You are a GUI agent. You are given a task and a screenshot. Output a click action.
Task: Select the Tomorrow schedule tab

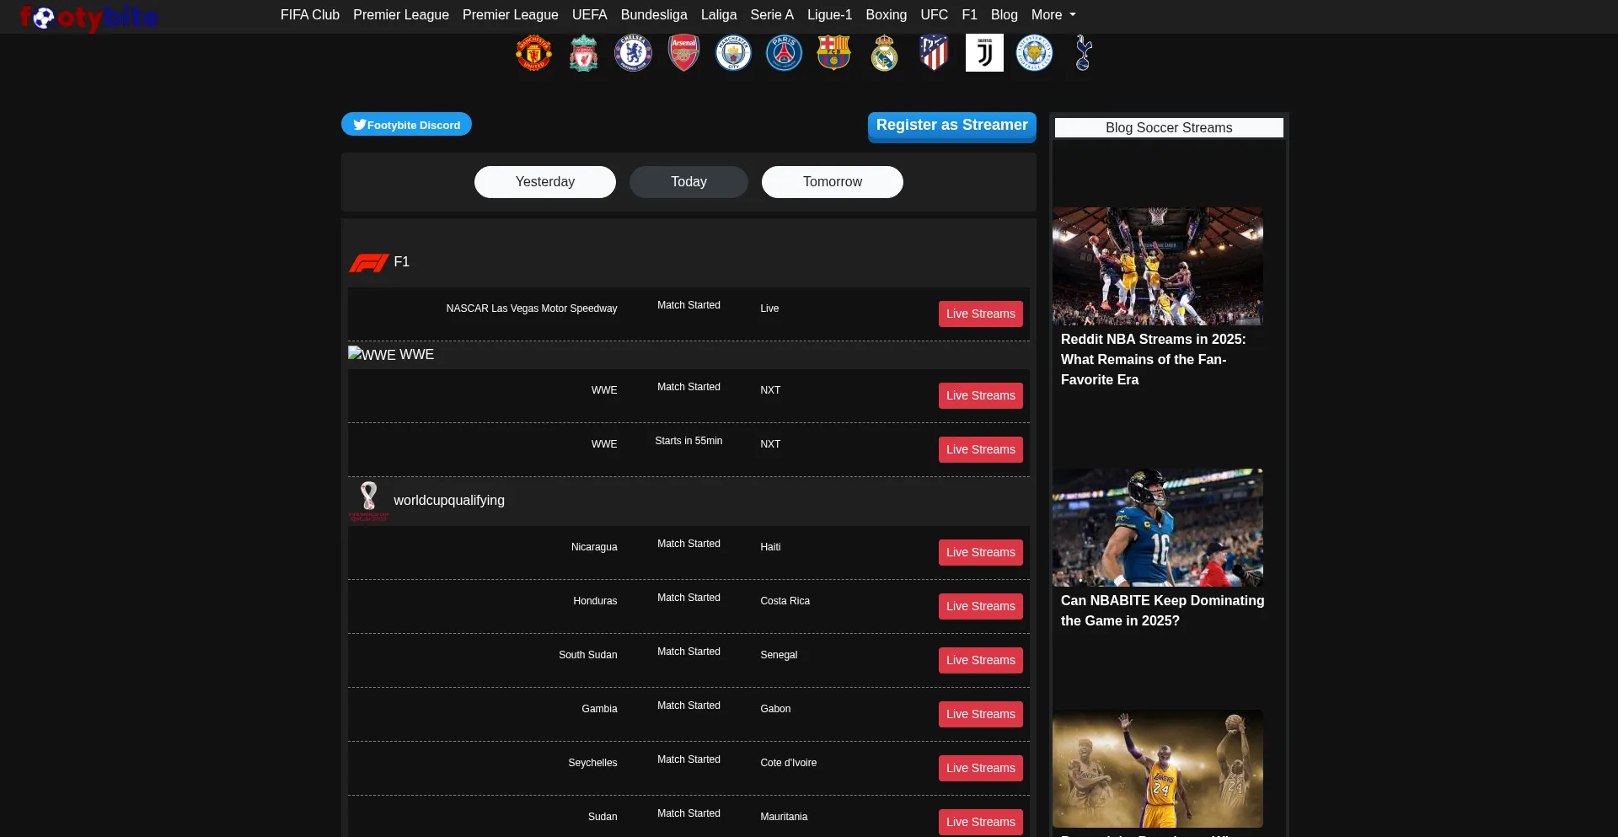tap(832, 182)
